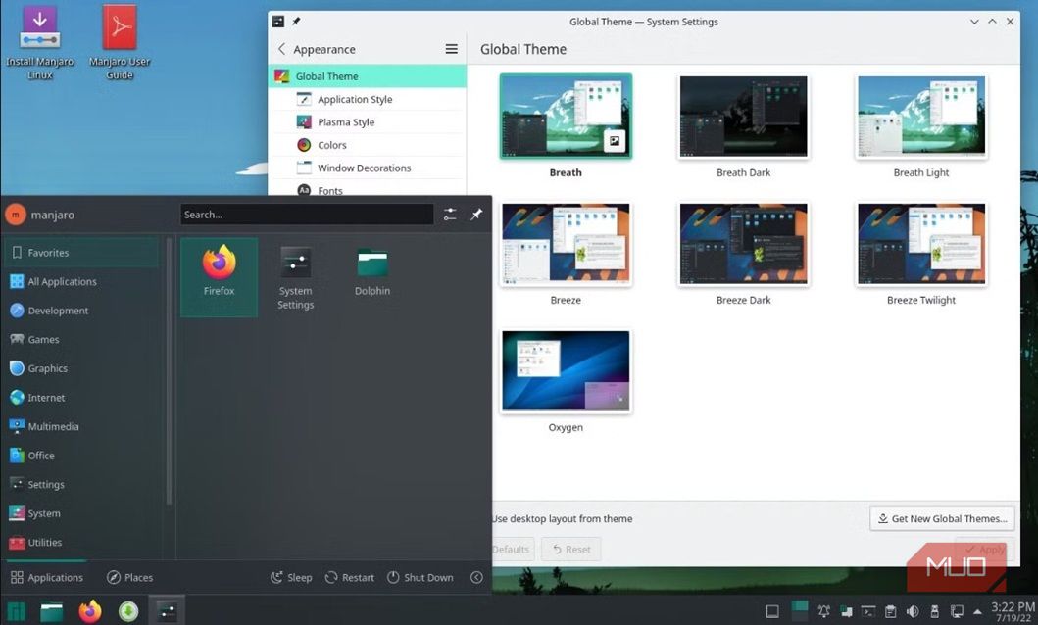Image resolution: width=1038 pixels, height=625 pixels.
Task: Click the display icon in system tray
Action: click(x=957, y=611)
